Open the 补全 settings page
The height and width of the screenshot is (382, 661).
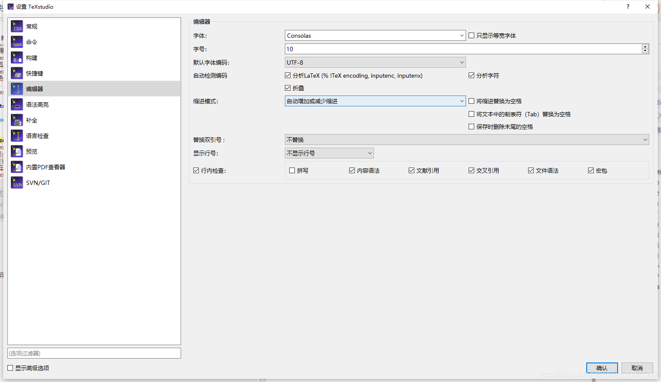[94, 120]
